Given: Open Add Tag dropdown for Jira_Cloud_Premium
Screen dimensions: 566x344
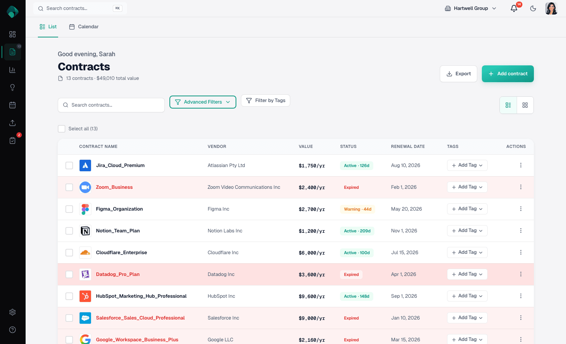Looking at the screenshot, I should (x=467, y=165).
